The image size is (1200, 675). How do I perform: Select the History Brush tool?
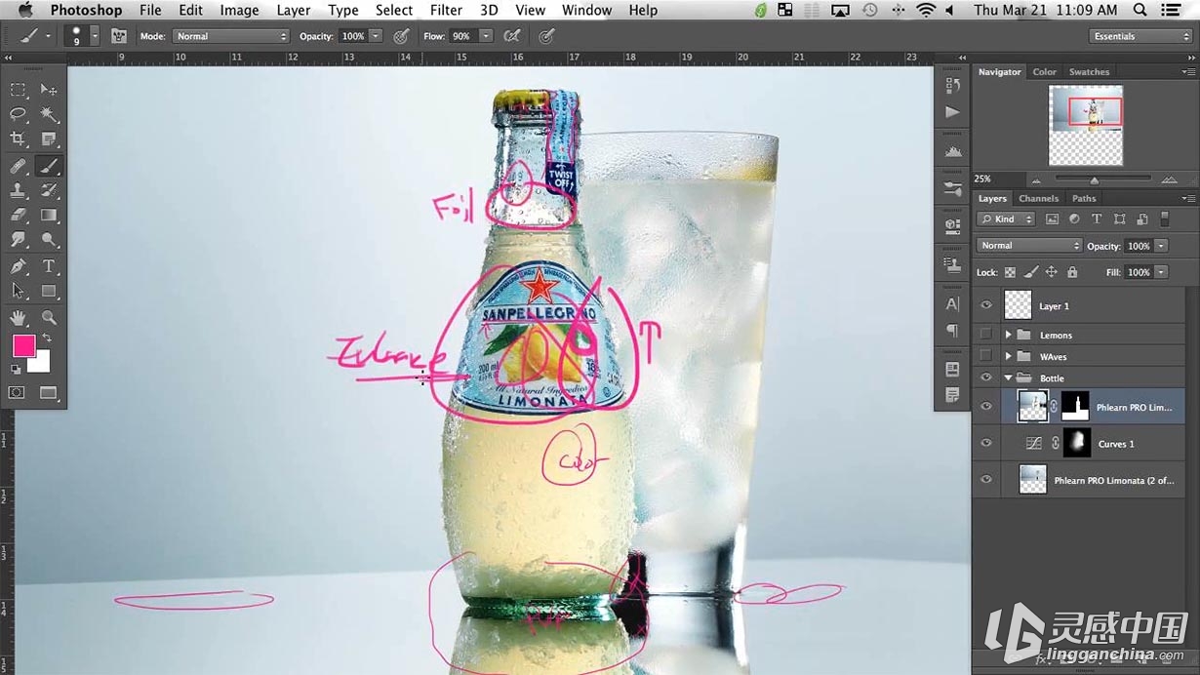click(49, 191)
